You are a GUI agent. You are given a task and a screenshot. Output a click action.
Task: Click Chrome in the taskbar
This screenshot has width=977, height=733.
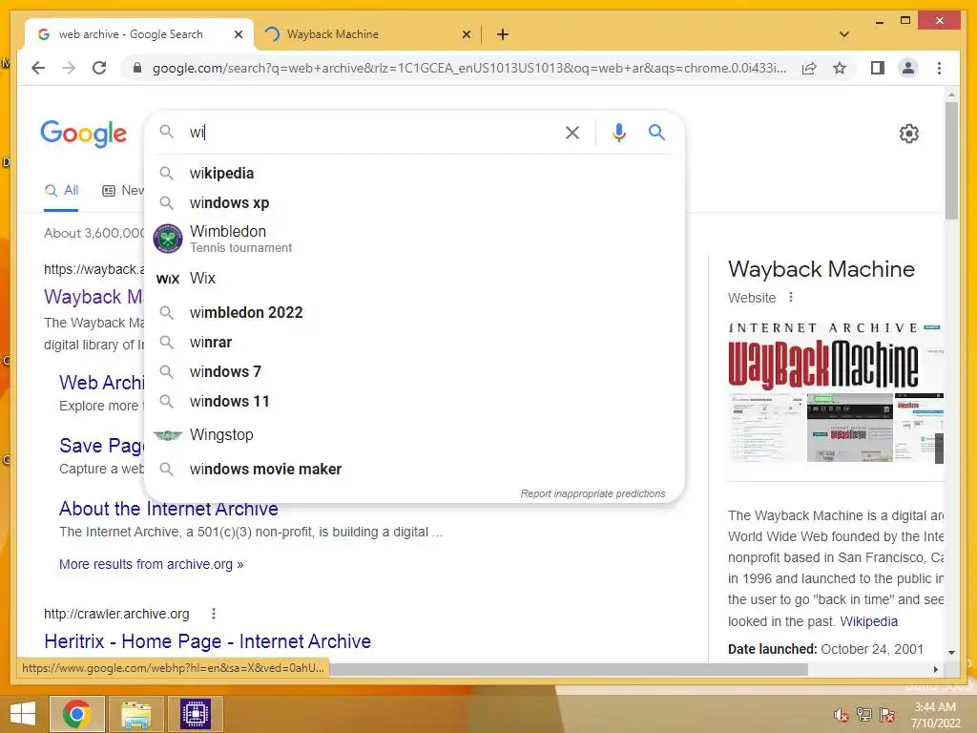[x=76, y=714]
